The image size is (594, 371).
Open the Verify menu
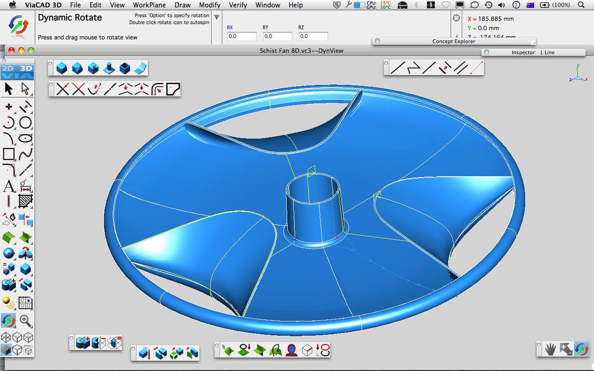coord(238,5)
